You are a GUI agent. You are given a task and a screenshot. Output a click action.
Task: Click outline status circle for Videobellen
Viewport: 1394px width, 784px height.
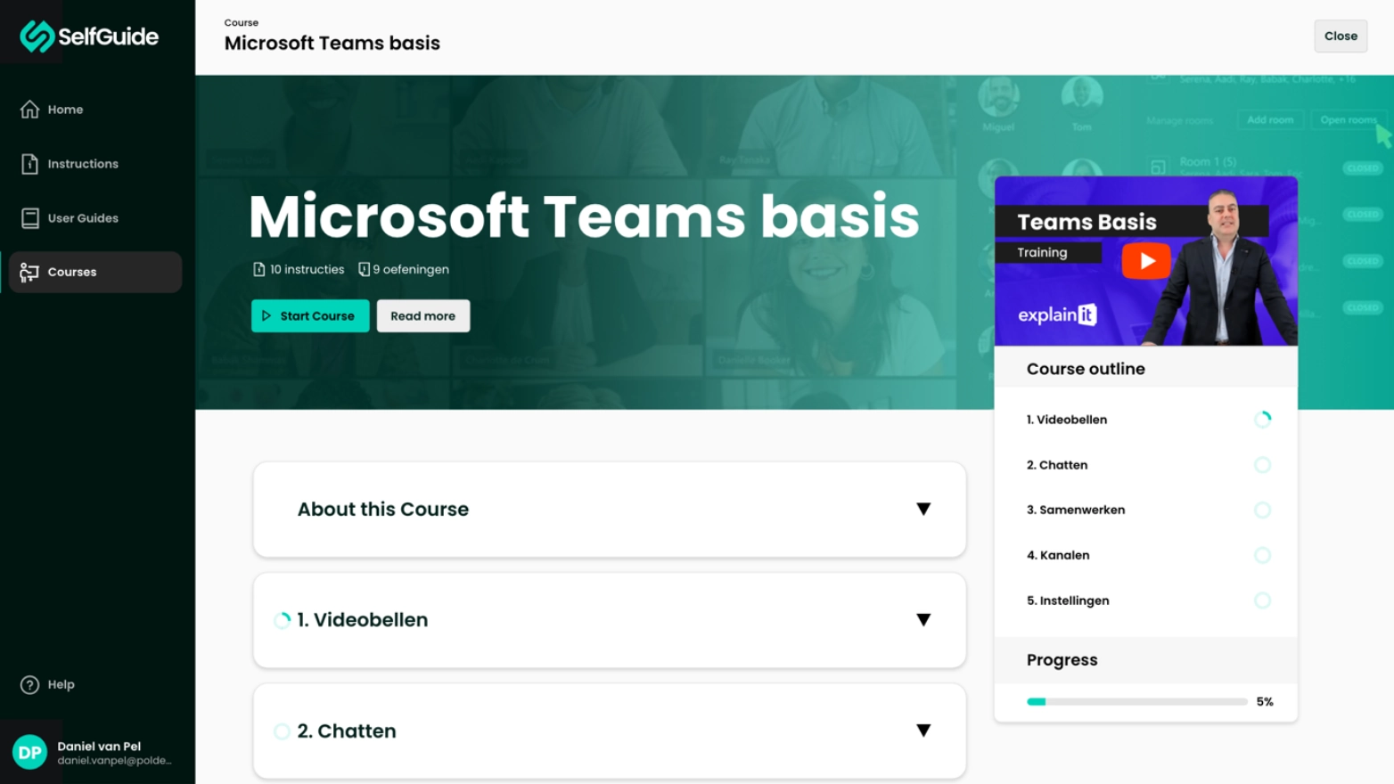1263,420
